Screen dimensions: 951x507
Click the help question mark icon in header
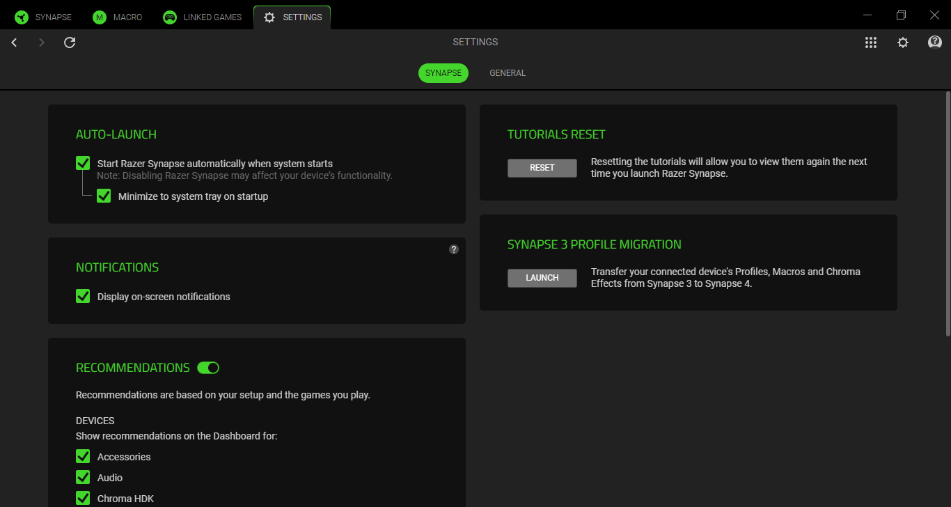(935, 42)
